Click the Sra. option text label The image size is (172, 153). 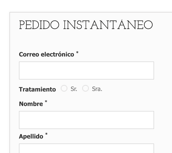(97, 89)
